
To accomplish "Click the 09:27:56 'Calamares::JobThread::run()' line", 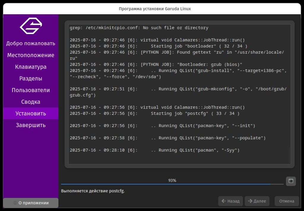I will coord(157,107).
